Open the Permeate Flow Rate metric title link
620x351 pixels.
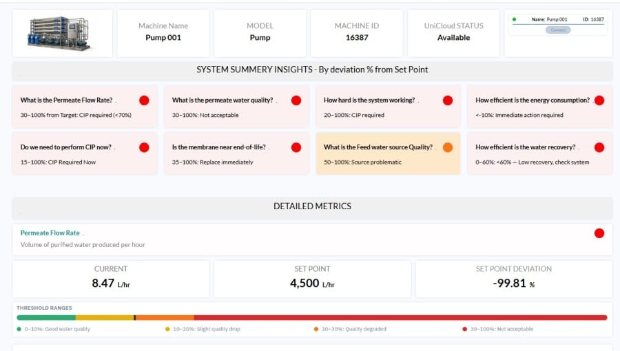tap(50, 233)
